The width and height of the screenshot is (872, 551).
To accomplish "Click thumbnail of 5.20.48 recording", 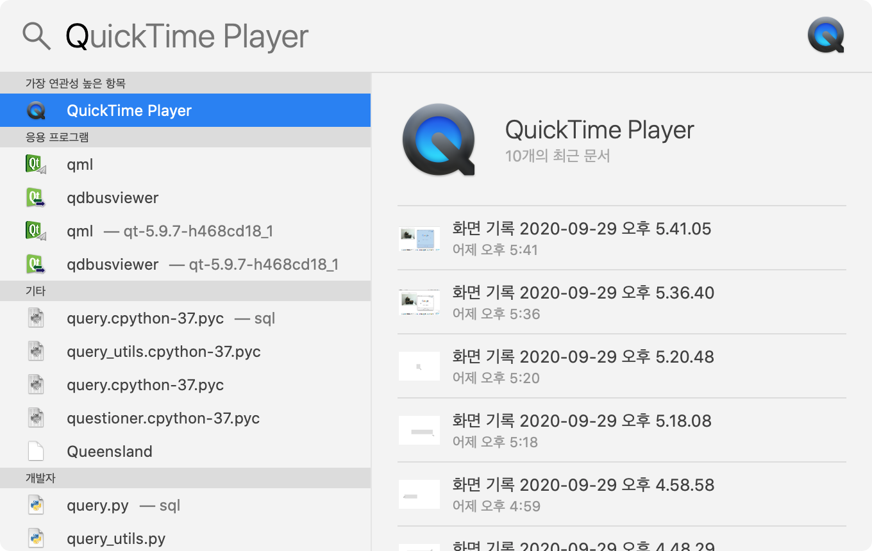I will tap(419, 366).
